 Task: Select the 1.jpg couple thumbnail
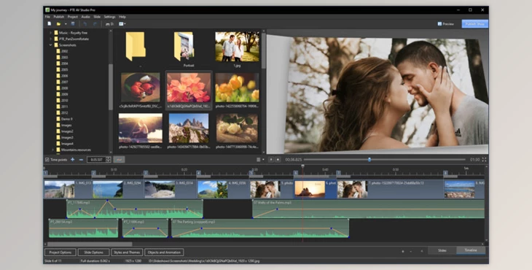point(237,47)
